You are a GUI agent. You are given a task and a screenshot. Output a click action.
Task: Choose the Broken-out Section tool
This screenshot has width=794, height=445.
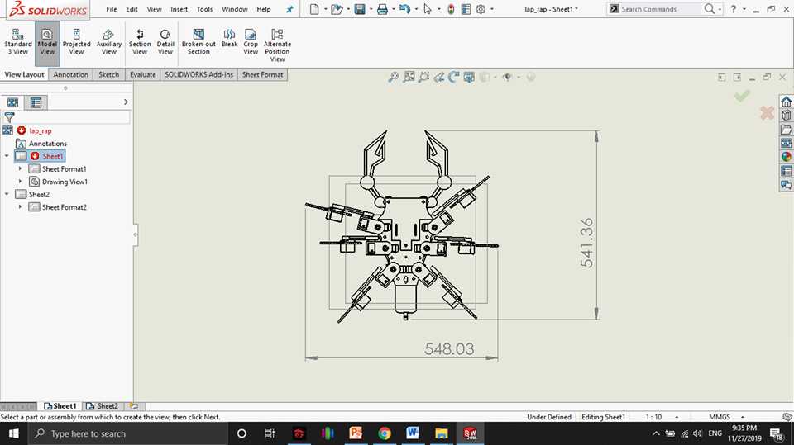click(x=198, y=42)
